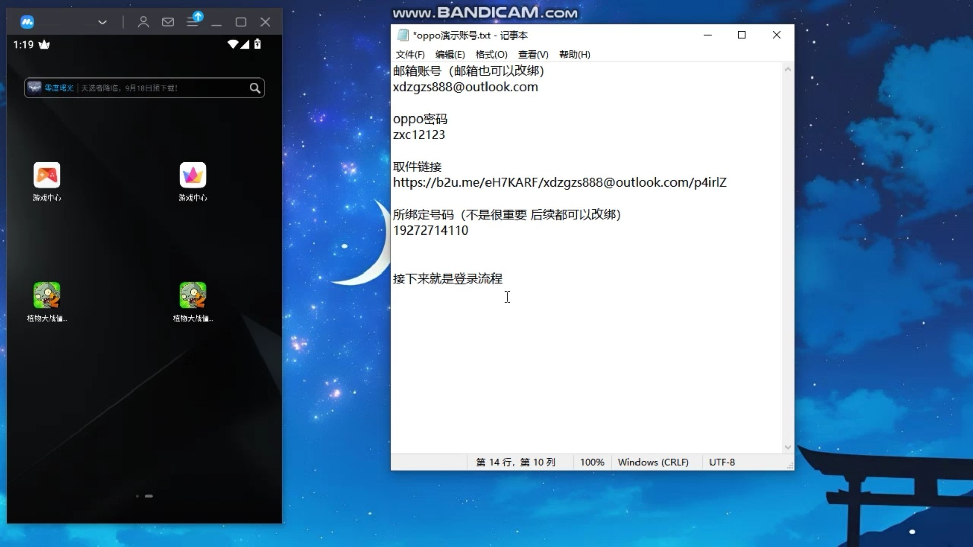Click the line 接下来就是登录流程
The width and height of the screenshot is (973, 547).
click(x=447, y=279)
